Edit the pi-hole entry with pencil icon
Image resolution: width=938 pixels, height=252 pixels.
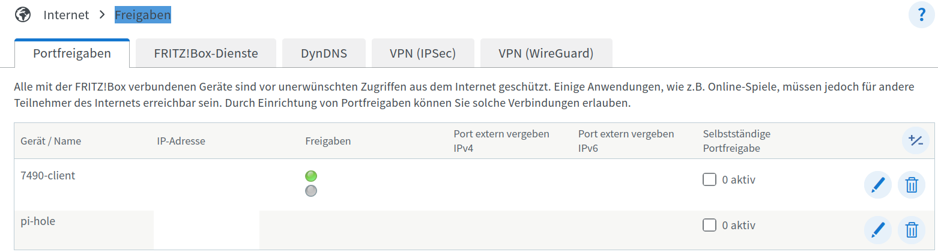click(x=878, y=230)
